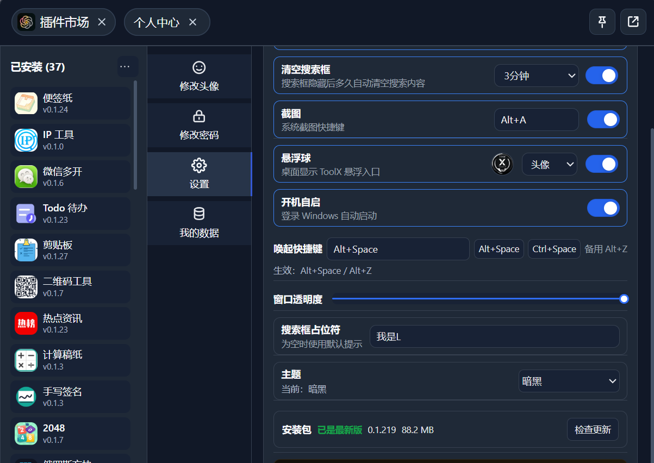654x463 pixels.
Task: Click the lock icon for 修改密码
Action: click(199, 116)
